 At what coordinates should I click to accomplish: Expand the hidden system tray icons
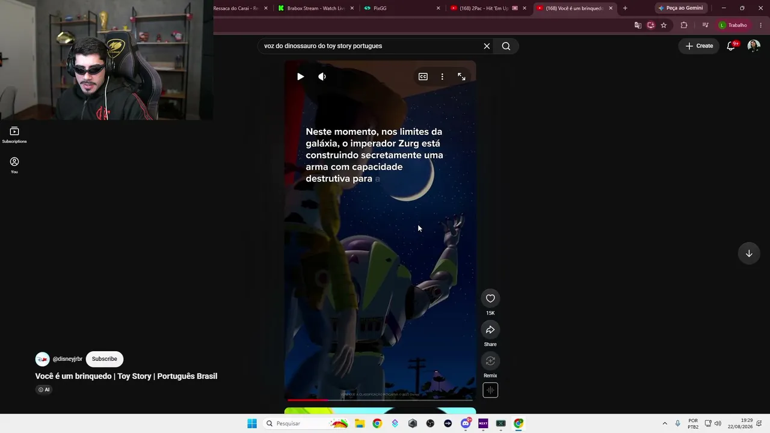click(665, 423)
